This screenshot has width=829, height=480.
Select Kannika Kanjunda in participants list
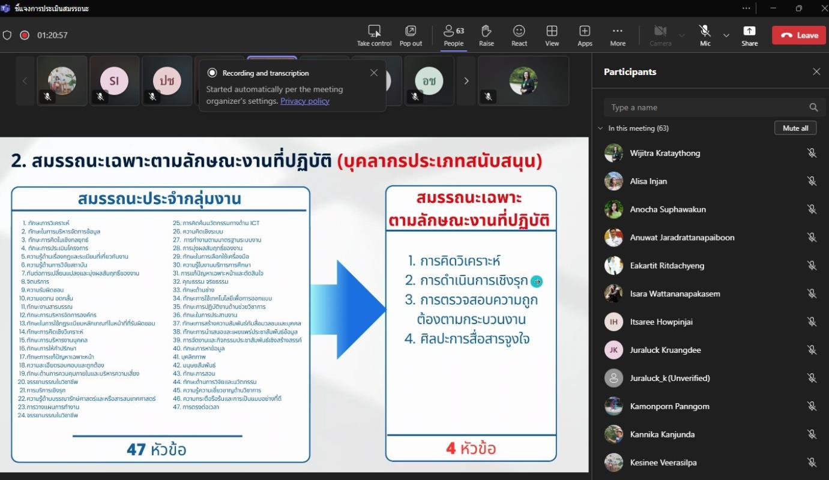point(662,434)
